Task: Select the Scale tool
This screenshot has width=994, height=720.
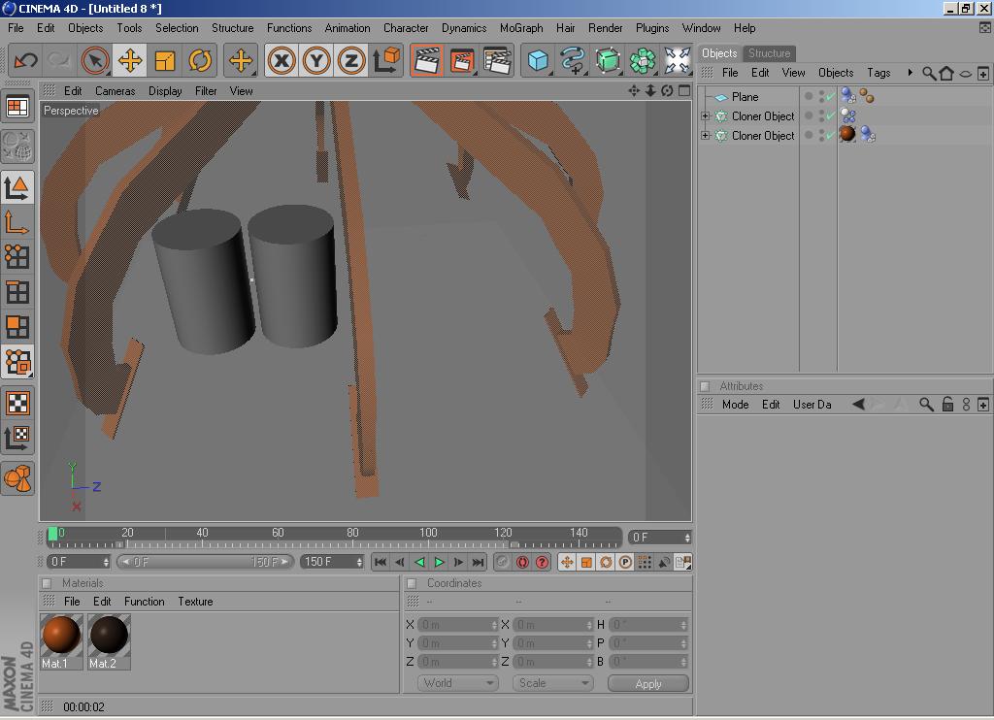Action: click(x=165, y=61)
